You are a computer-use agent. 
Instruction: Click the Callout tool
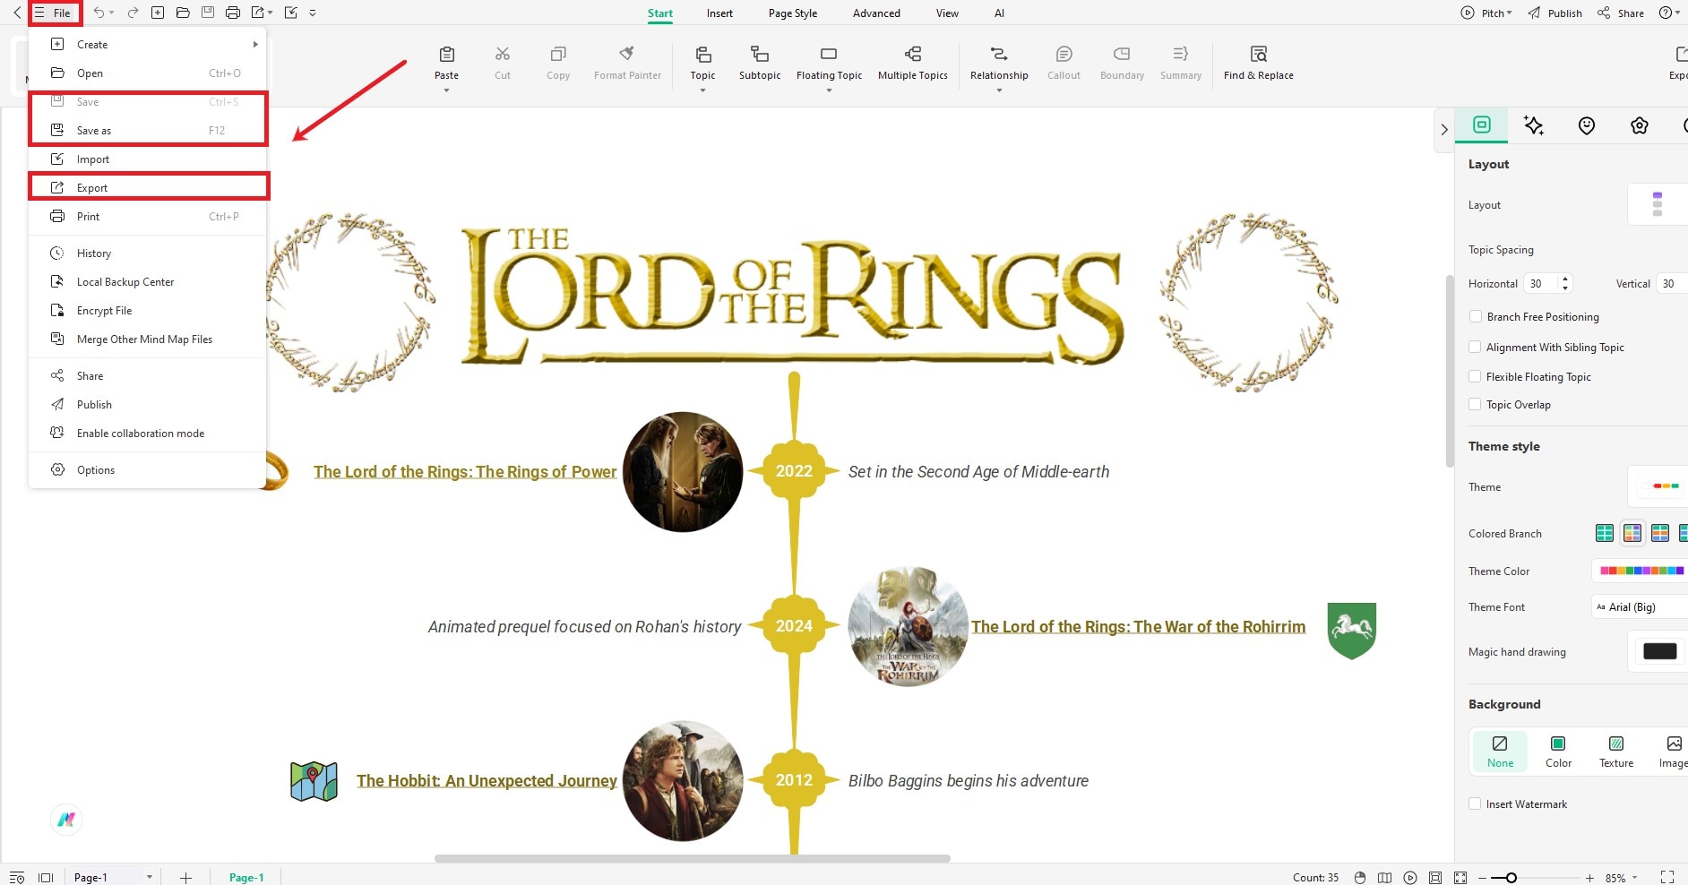[1064, 63]
